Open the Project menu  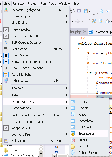tap(33, 3)
